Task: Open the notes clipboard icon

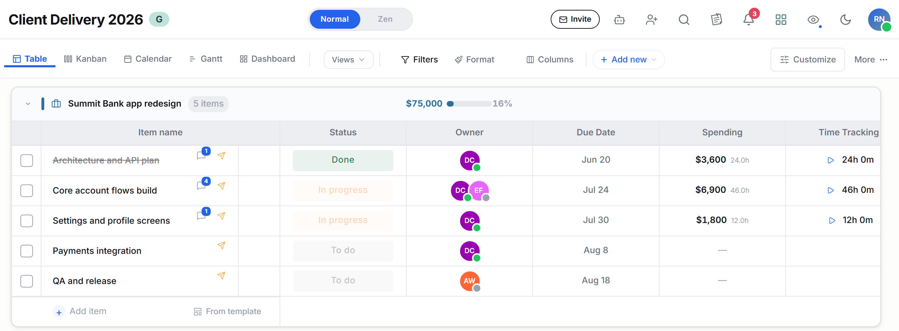Action: click(716, 20)
